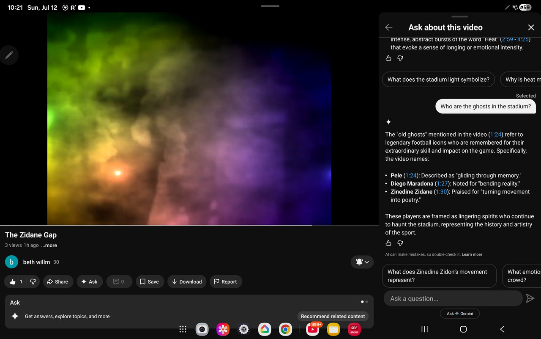
Task: Tap the home navigation button
Action: click(463, 329)
